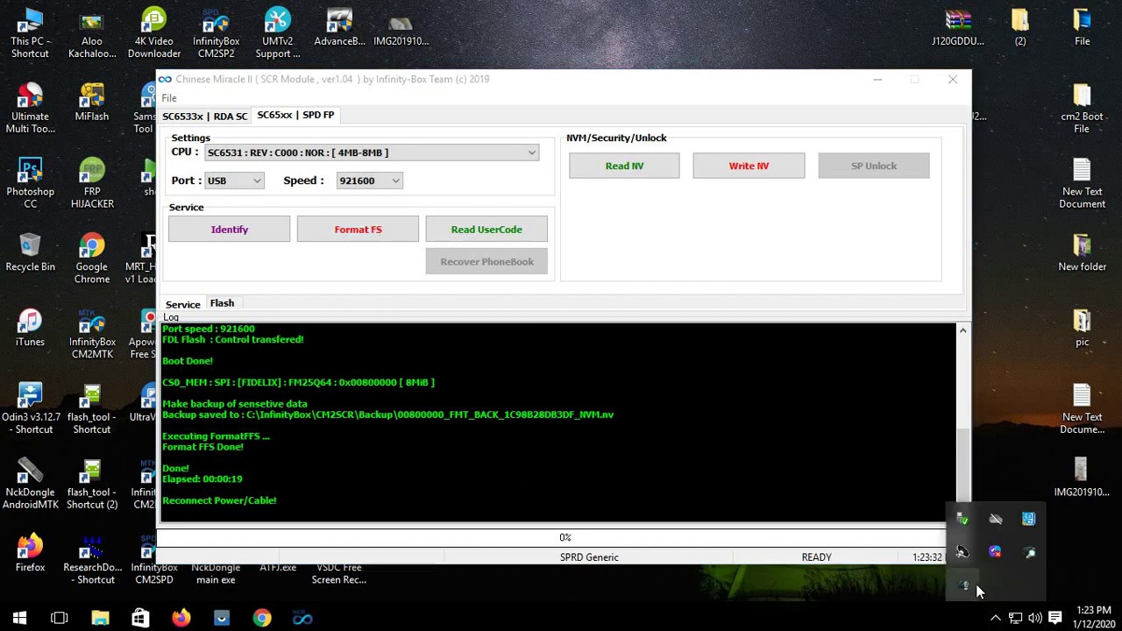Click the Recover PhoneBook button
The width and height of the screenshot is (1122, 631).
(x=486, y=261)
